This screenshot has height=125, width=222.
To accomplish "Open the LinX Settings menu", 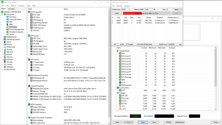I will pos(119,6).
